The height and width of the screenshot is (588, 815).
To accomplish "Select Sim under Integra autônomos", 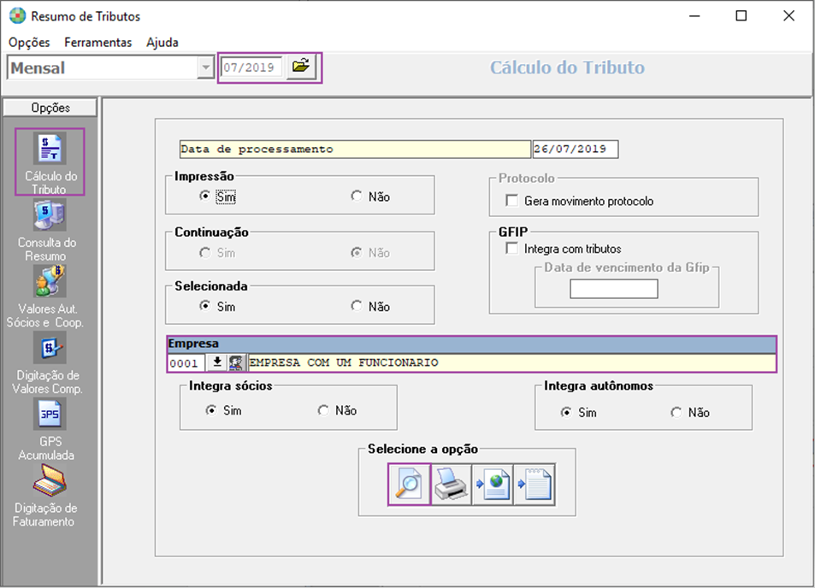I will coord(566,413).
